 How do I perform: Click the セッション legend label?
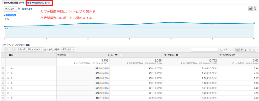click(x=11, y=15)
